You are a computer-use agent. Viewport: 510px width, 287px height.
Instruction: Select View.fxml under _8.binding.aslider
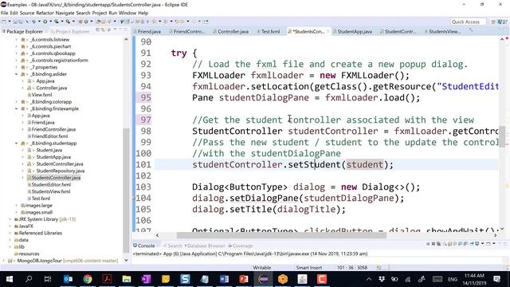[x=41, y=95]
